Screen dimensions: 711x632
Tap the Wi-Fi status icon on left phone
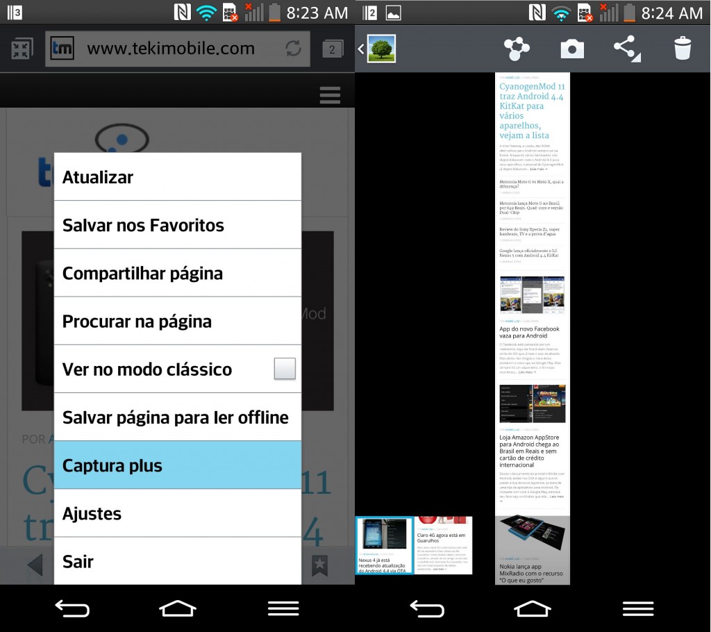click(206, 13)
